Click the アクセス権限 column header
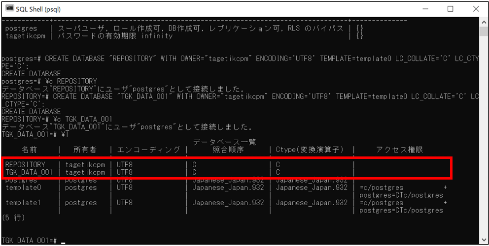The width and height of the screenshot is (489, 246). [x=399, y=150]
